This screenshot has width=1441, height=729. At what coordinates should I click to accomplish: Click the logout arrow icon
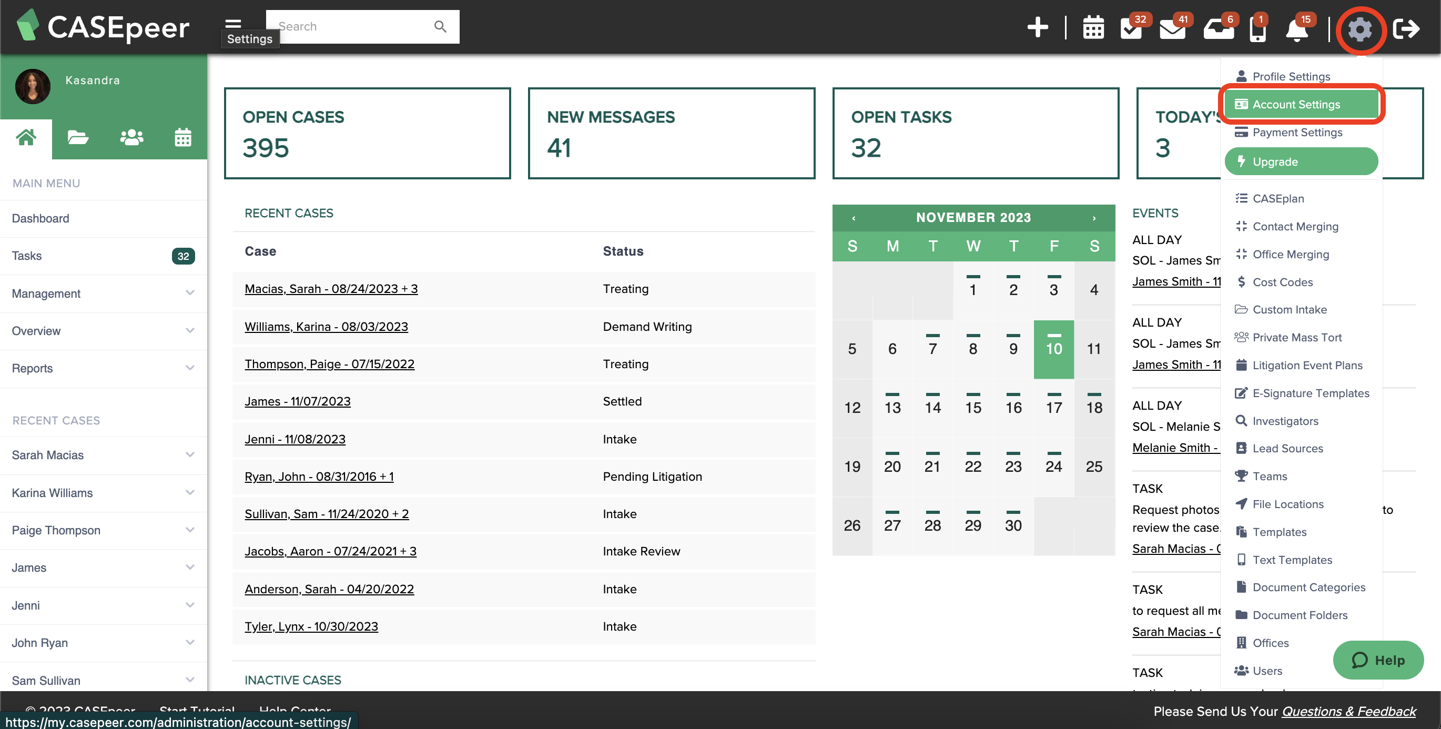pos(1405,28)
